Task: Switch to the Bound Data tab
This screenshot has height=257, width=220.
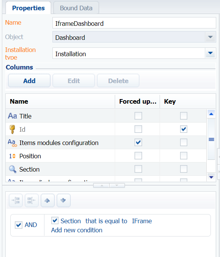Action: coord(76,8)
